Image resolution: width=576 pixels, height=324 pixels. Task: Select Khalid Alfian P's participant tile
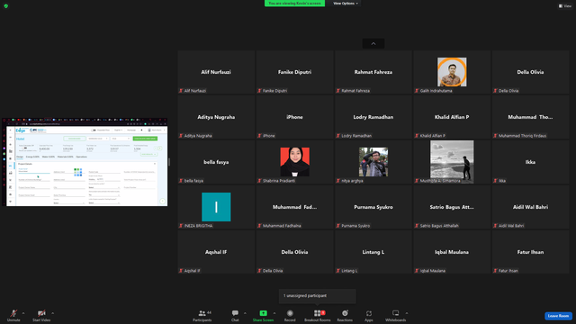pos(452,117)
